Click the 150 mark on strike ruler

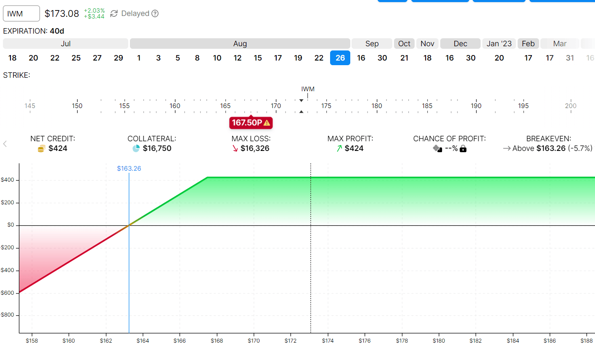77,106
